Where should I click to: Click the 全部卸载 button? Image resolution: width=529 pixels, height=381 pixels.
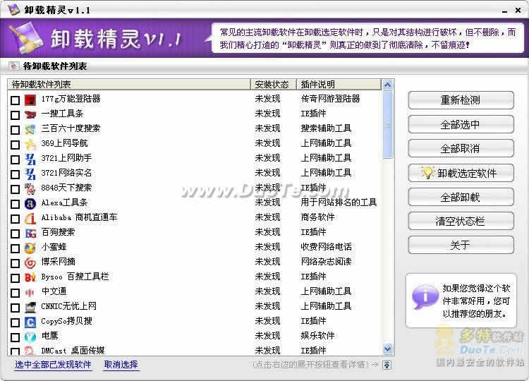click(461, 197)
